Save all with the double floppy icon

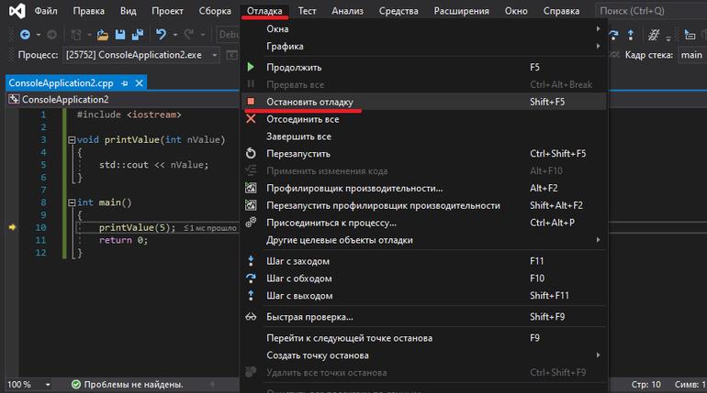tap(138, 34)
